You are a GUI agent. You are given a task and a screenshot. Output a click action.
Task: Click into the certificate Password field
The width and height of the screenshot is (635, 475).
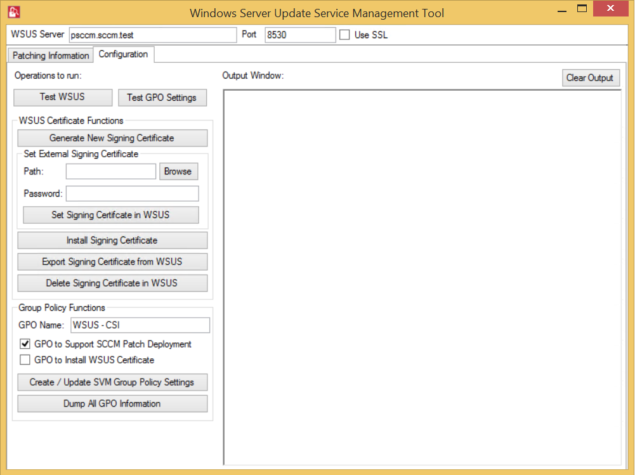click(132, 193)
